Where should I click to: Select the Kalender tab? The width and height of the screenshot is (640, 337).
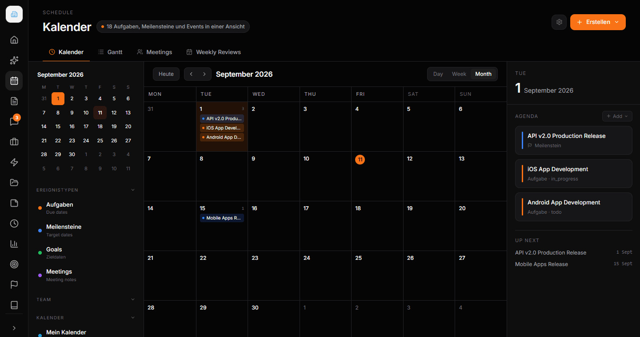[x=66, y=52]
